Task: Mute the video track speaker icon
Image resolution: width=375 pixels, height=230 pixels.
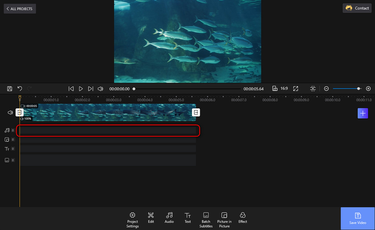Action: tap(10, 113)
